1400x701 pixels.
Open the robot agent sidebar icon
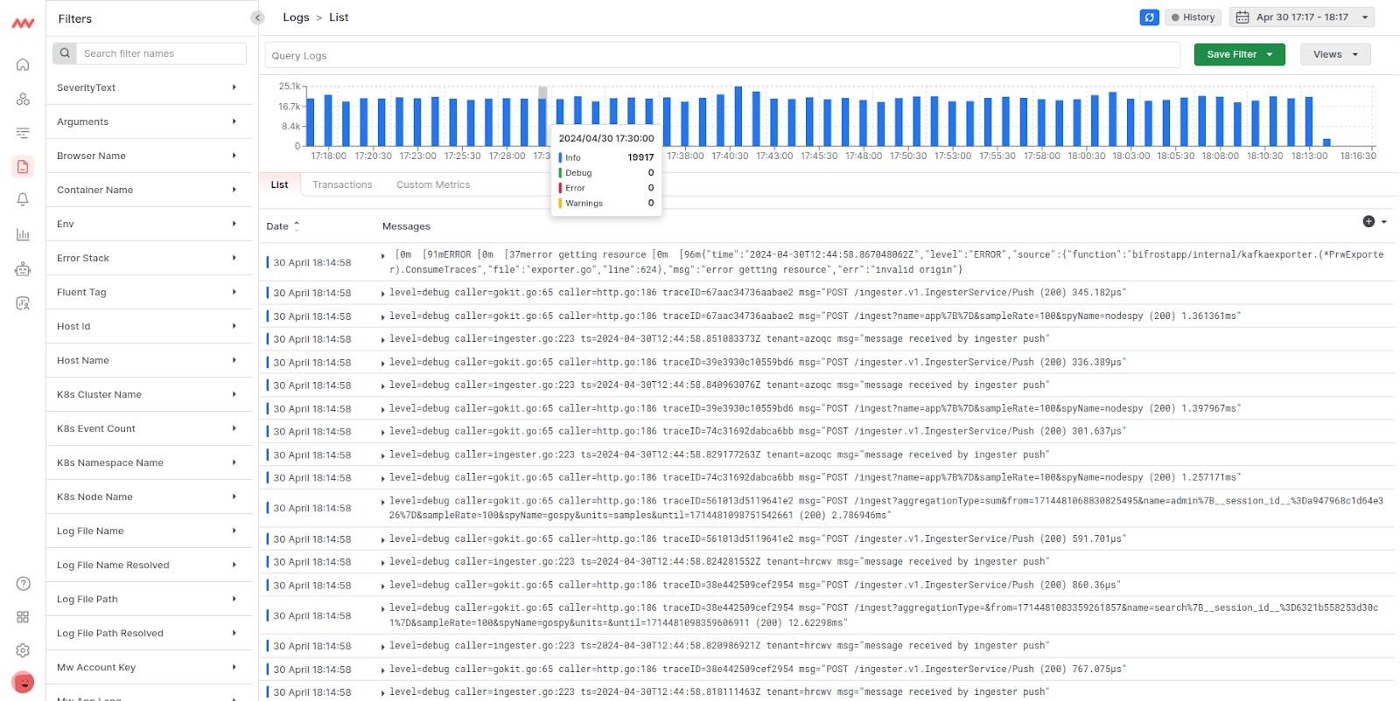[23, 269]
